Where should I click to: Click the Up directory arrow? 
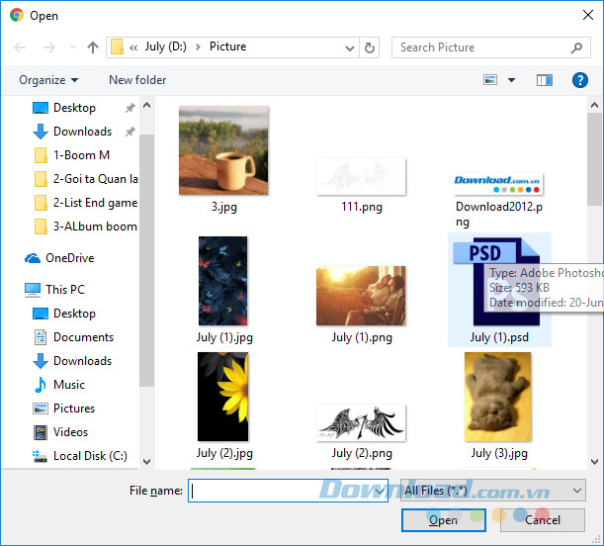[x=93, y=47]
